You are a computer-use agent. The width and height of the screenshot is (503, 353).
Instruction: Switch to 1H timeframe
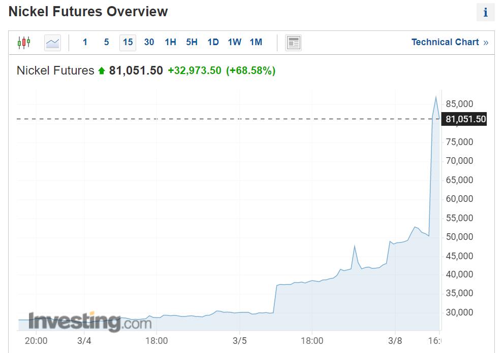(170, 43)
